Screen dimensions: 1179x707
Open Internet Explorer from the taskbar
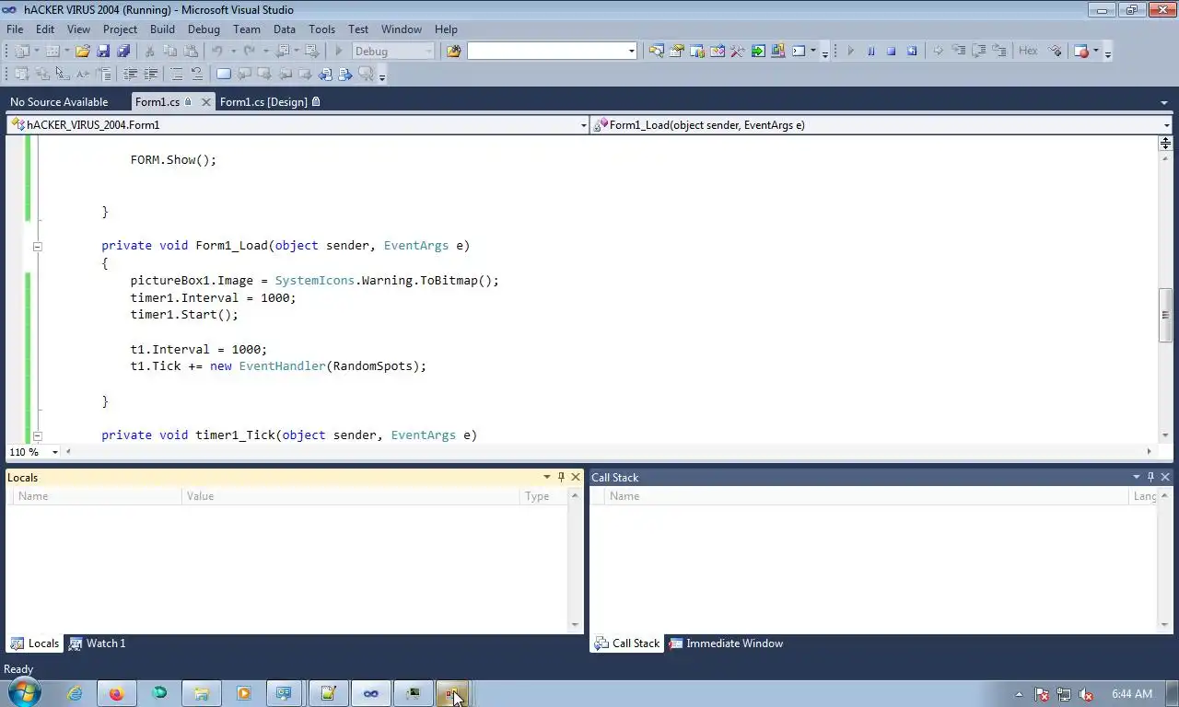point(74,694)
